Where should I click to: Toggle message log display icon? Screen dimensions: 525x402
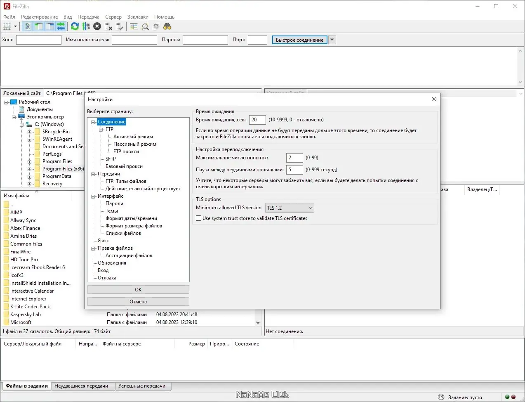(x=28, y=26)
